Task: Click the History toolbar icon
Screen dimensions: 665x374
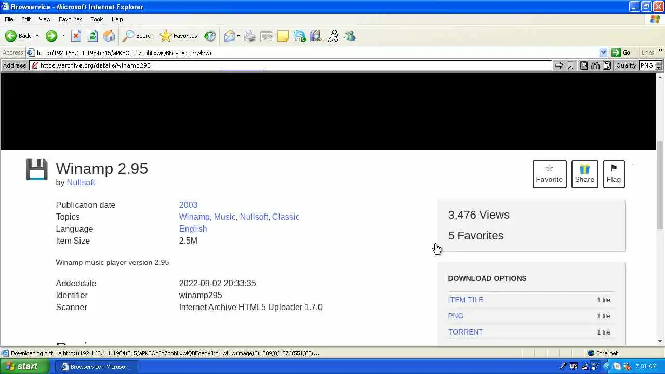Action: tap(210, 36)
